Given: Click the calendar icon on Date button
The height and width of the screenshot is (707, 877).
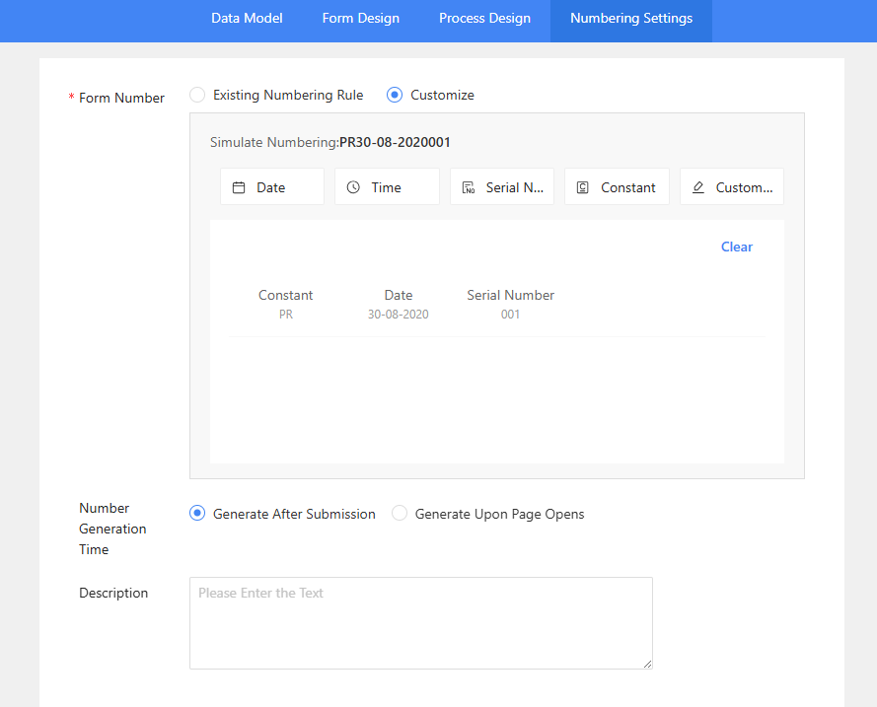Looking at the screenshot, I should tap(239, 187).
